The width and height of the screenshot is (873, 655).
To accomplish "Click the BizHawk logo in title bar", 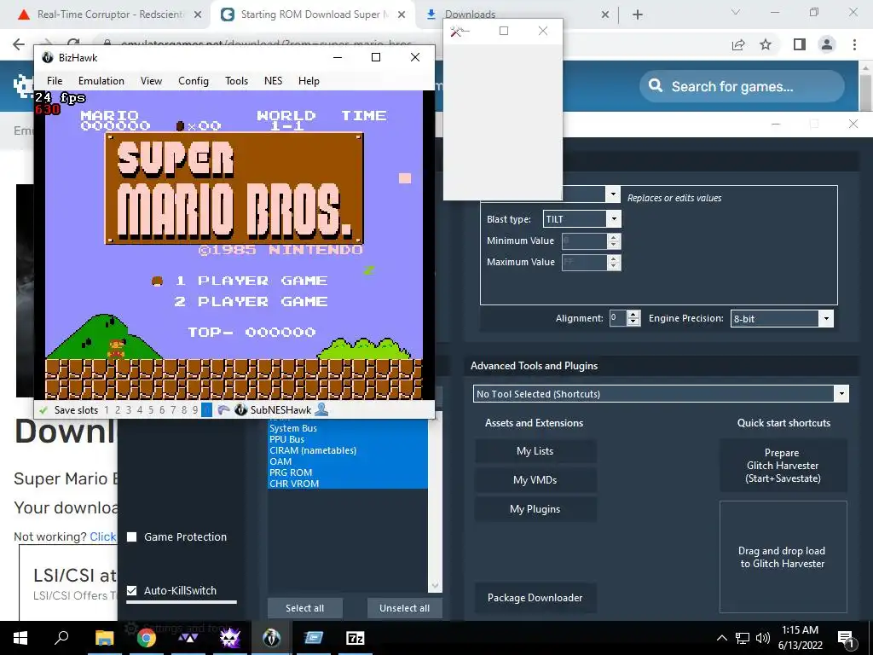I will [x=48, y=57].
